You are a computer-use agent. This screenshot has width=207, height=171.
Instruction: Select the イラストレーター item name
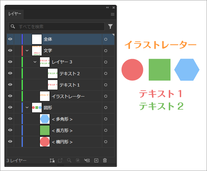click(68, 96)
